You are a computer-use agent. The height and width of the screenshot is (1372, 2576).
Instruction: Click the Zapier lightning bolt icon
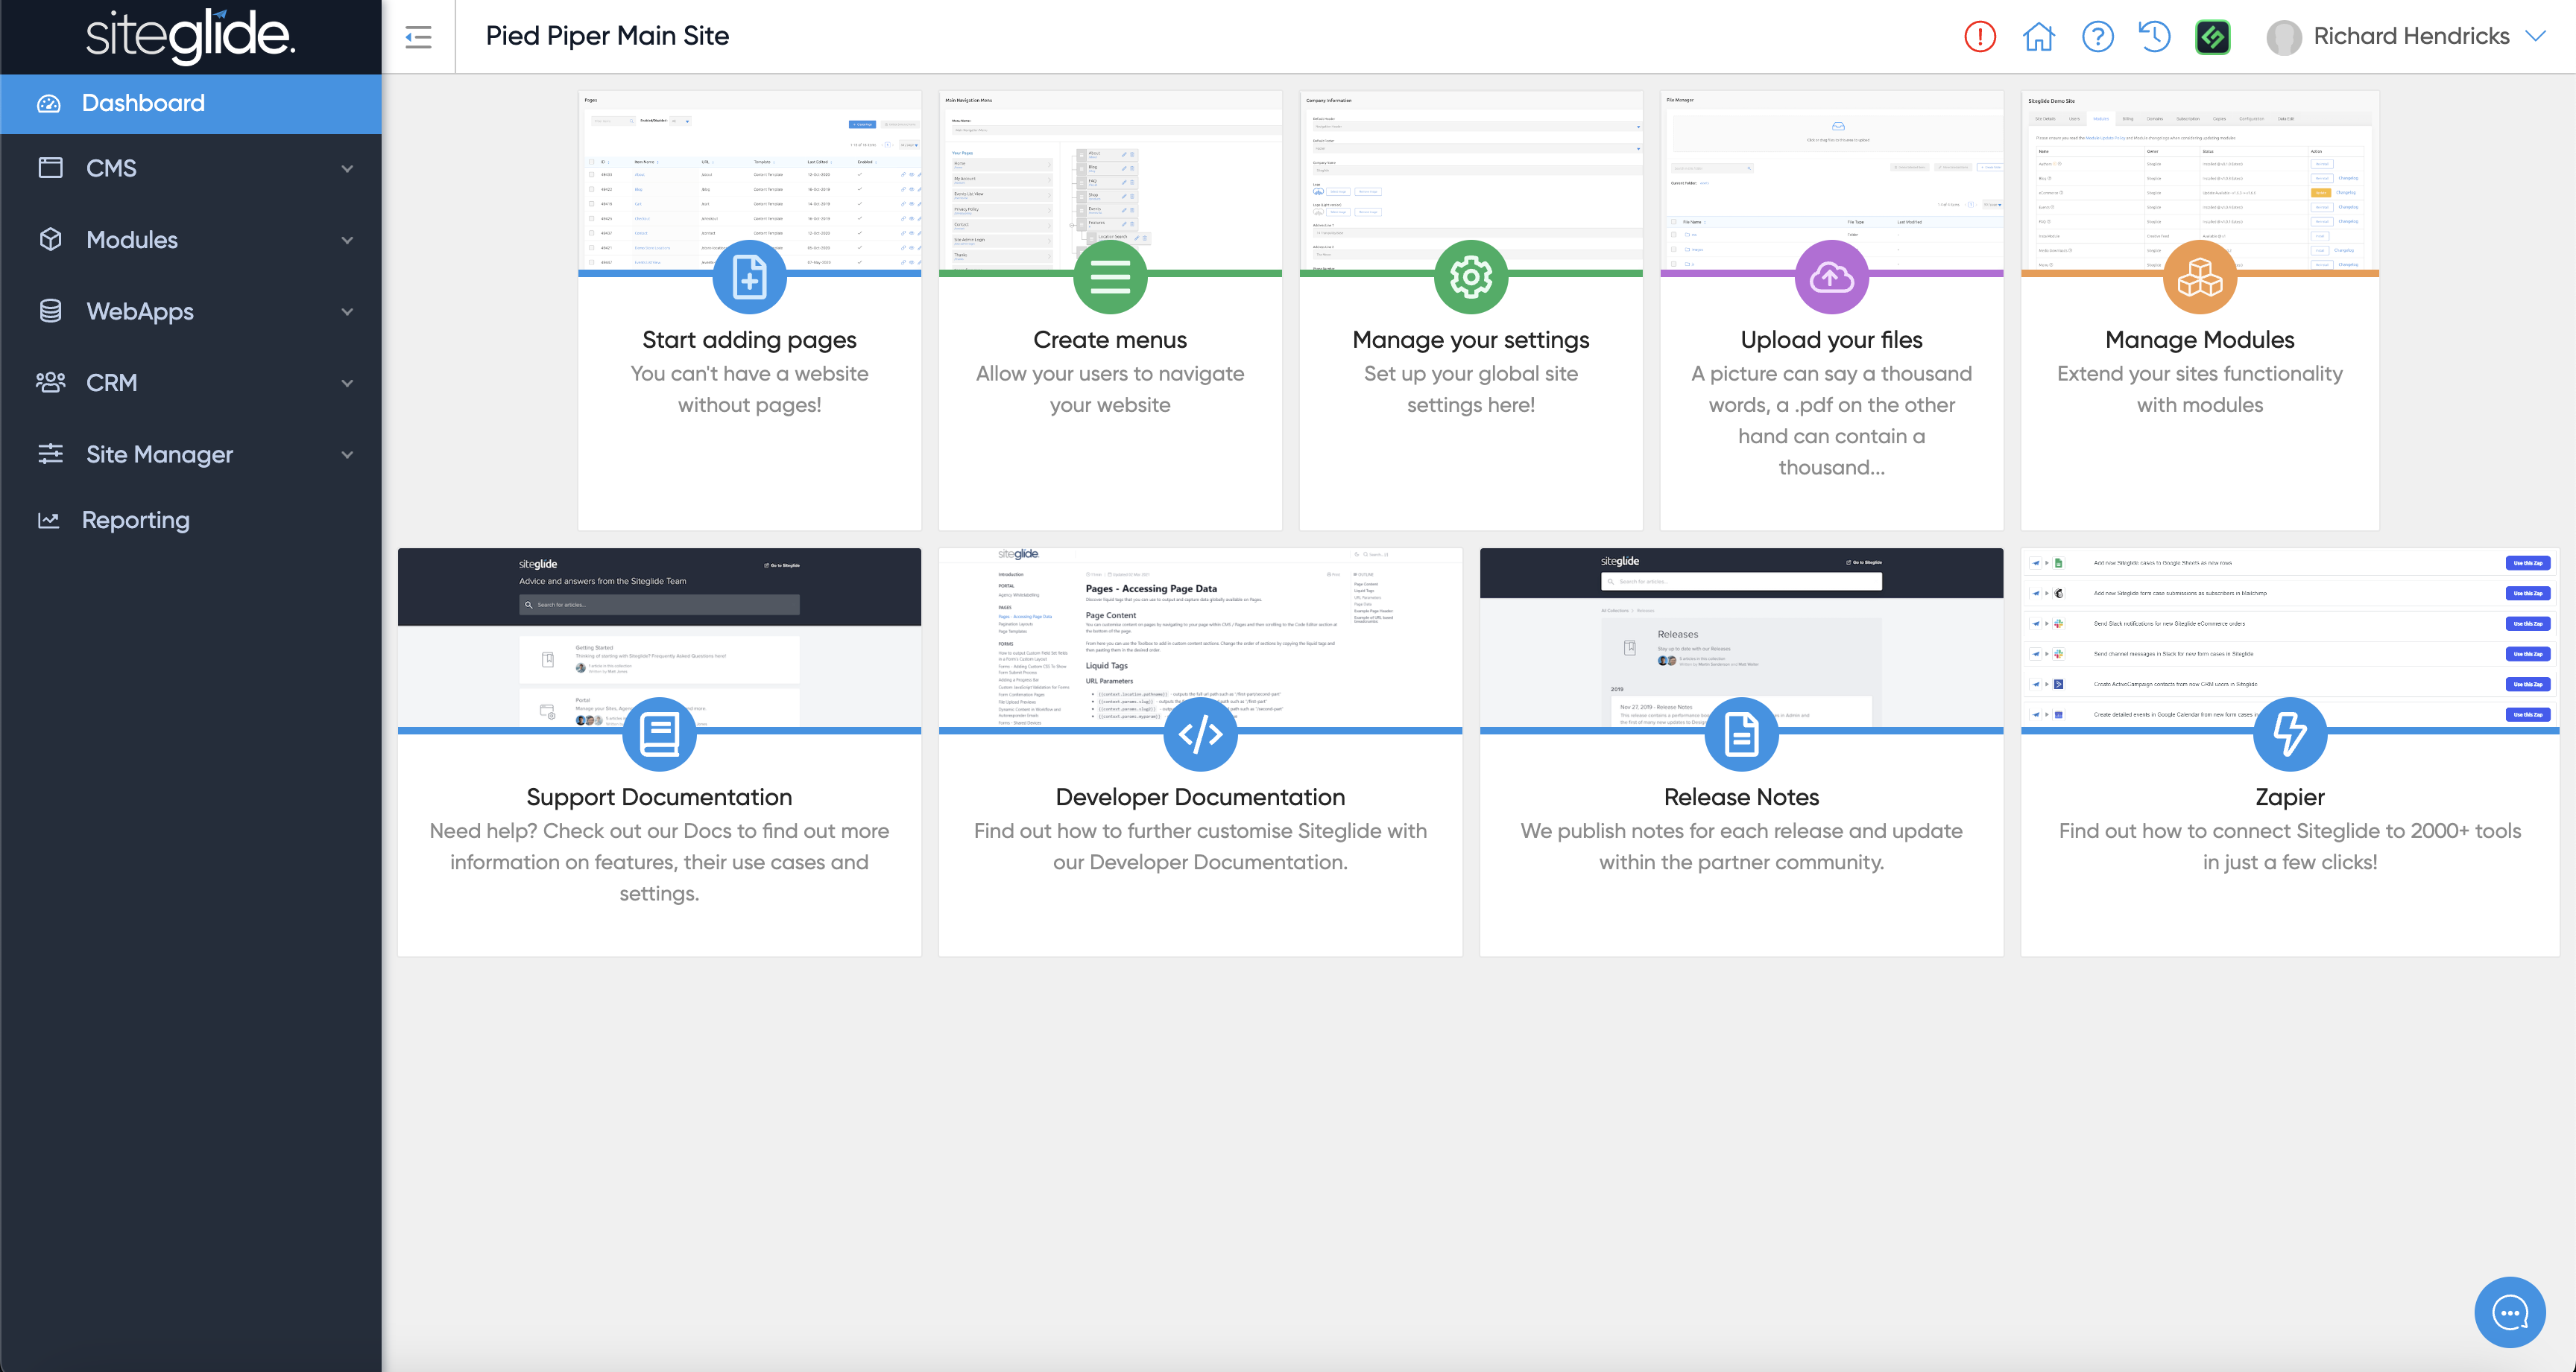point(2289,734)
